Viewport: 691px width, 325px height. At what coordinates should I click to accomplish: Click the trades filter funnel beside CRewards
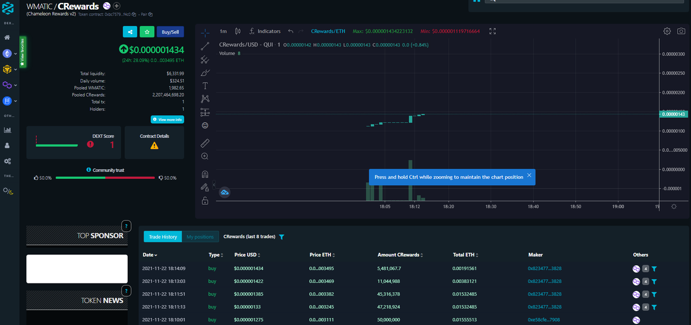[282, 237]
